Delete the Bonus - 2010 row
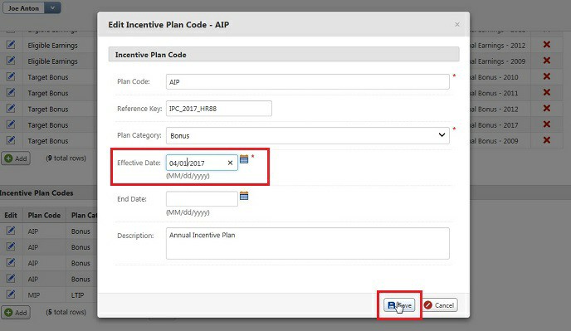Screen dimensions: 571x331 pos(547,76)
